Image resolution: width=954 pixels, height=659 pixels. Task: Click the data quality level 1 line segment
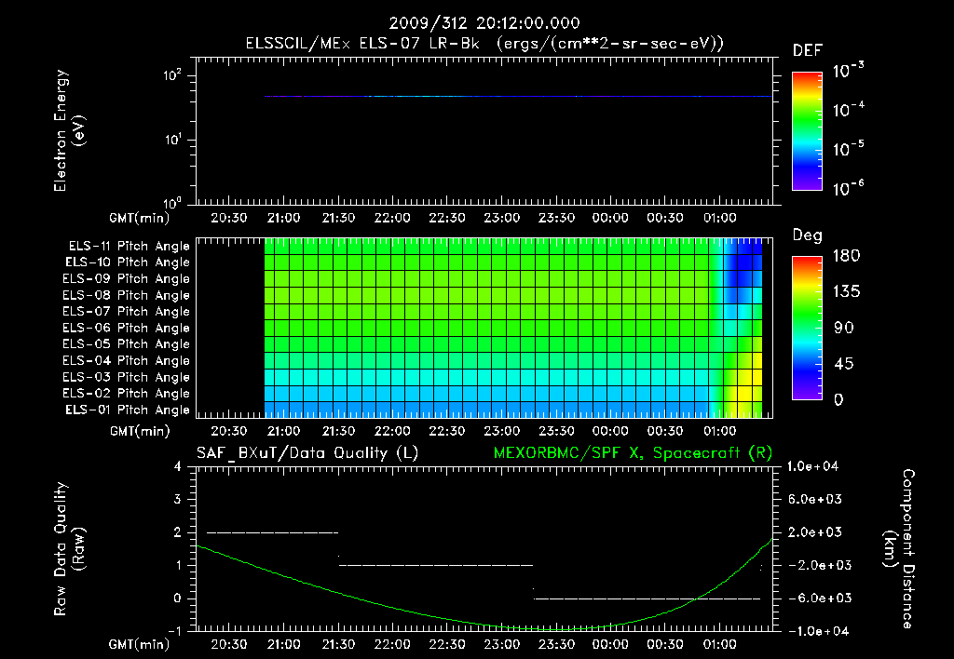coord(436,565)
